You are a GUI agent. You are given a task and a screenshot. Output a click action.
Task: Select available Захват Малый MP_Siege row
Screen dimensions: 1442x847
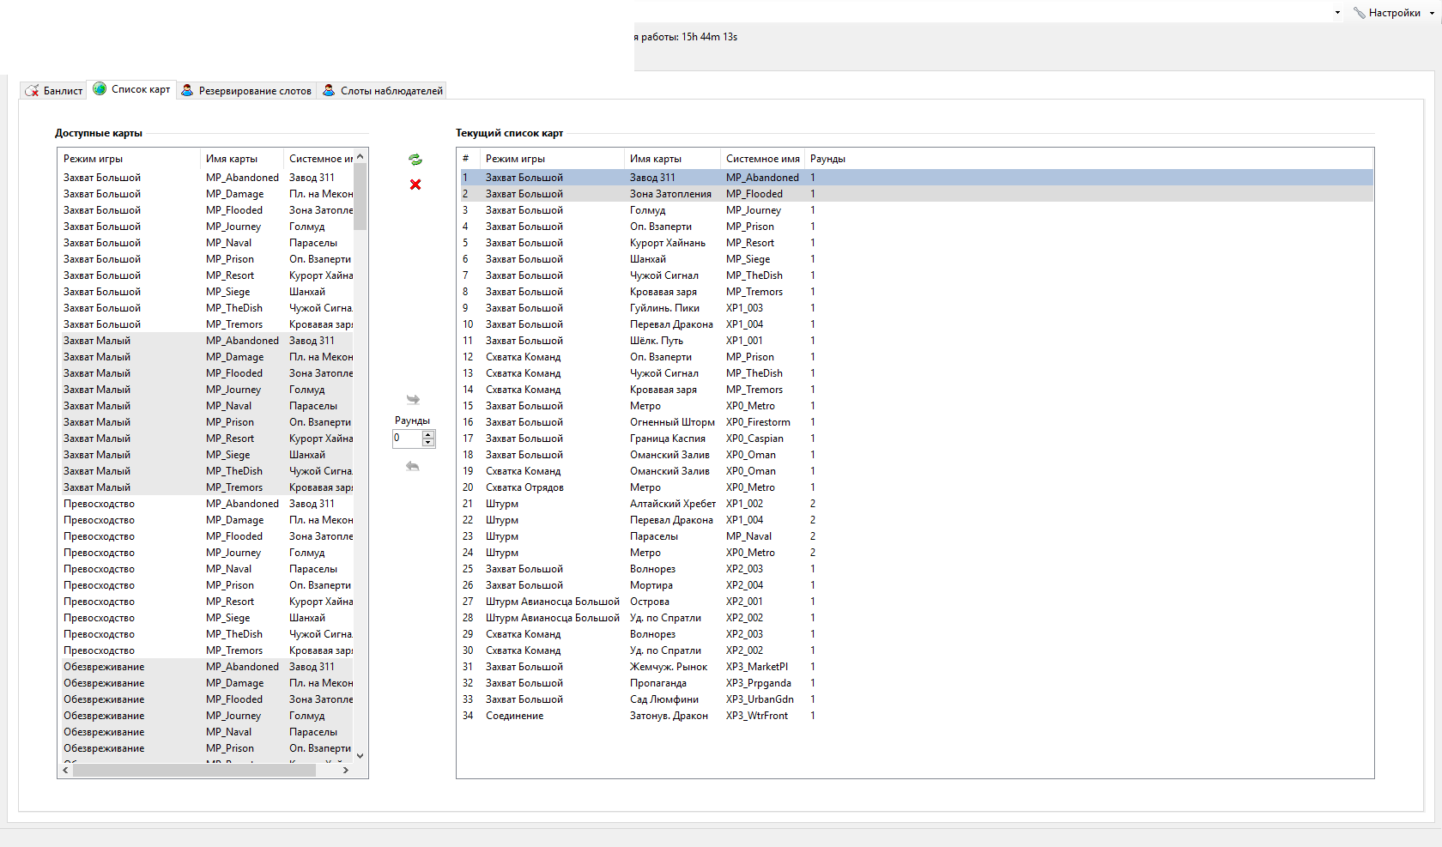[x=206, y=455]
